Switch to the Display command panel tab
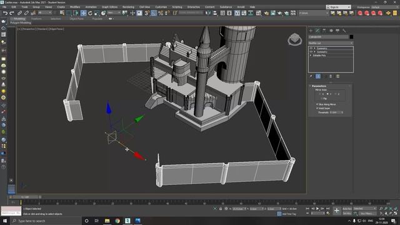The width and height of the screenshot is (400, 225). pyautogui.click(x=337, y=31)
